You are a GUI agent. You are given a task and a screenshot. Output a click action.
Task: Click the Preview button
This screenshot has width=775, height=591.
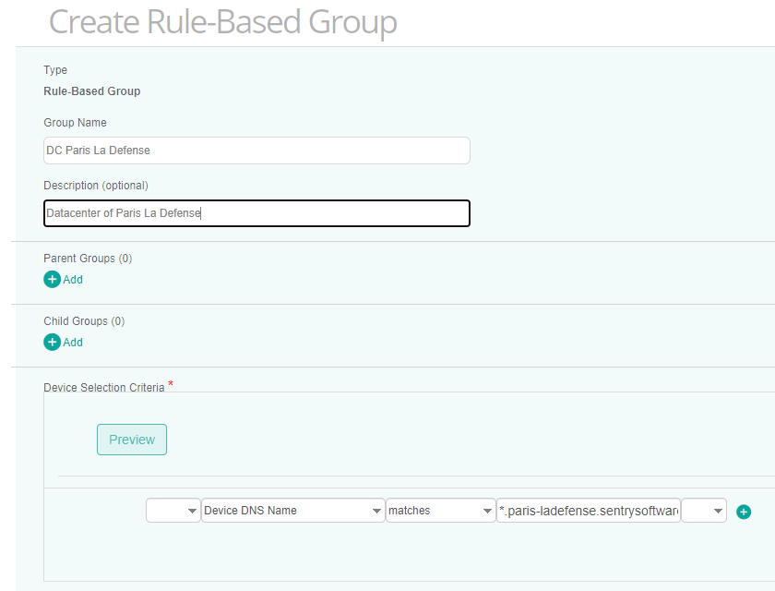tap(131, 440)
